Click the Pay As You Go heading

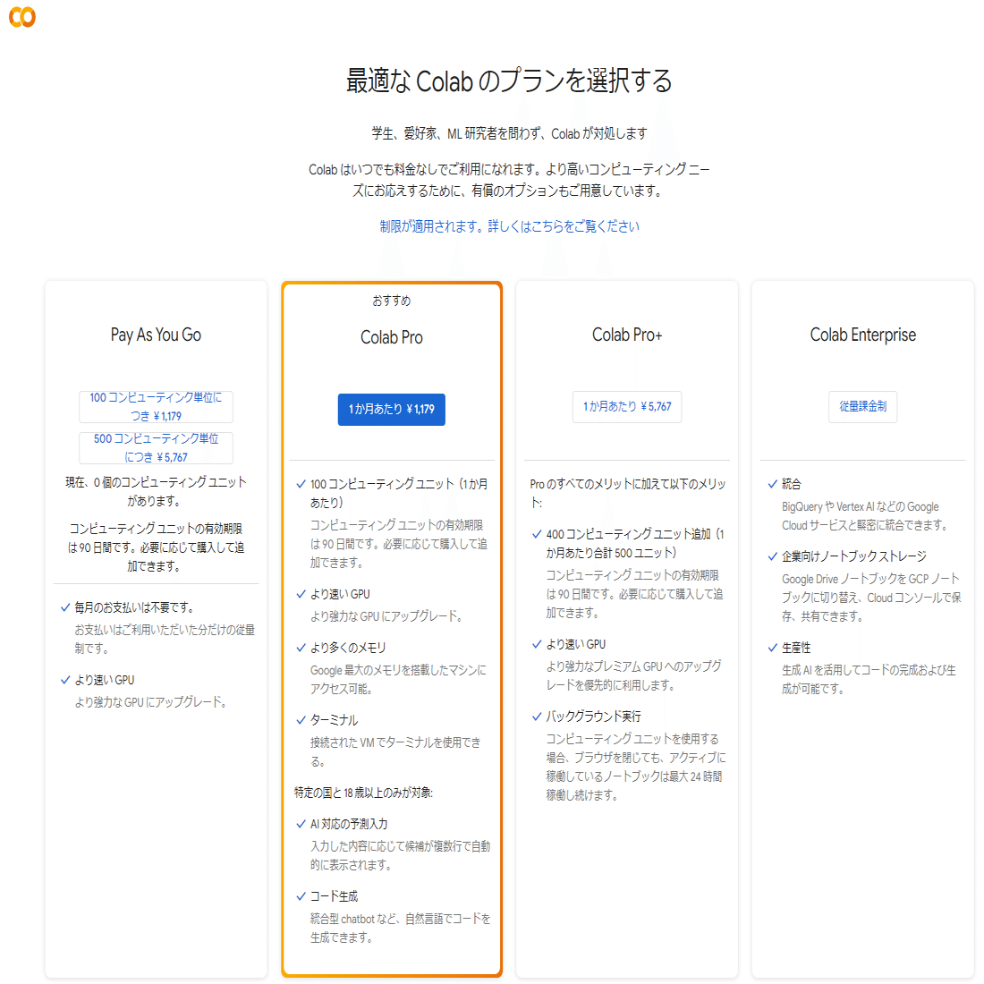(x=156, y=335)
